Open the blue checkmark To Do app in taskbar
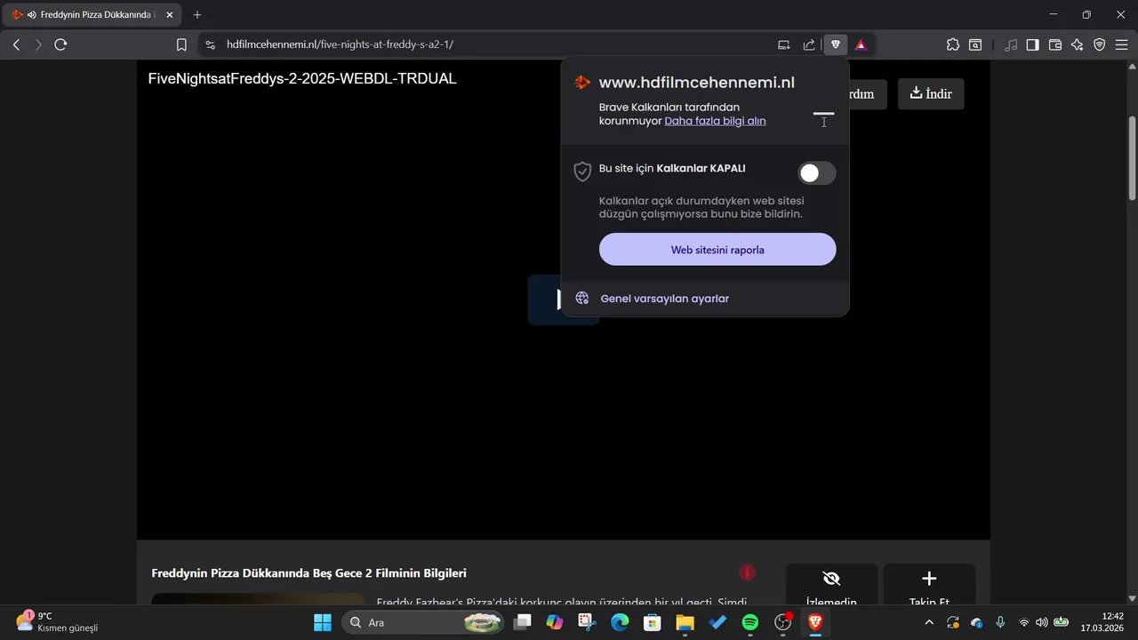Screen dimensions: 1138x640 click(x=717, y=622)
